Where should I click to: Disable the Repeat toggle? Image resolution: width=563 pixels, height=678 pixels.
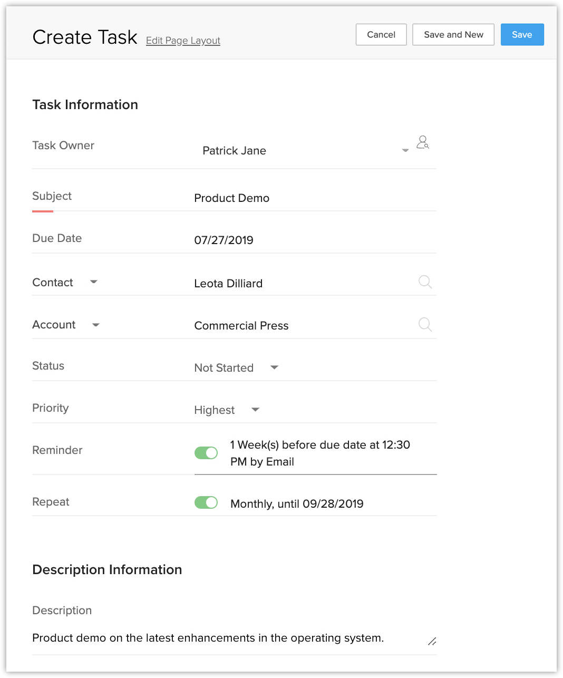coord(206,502)
